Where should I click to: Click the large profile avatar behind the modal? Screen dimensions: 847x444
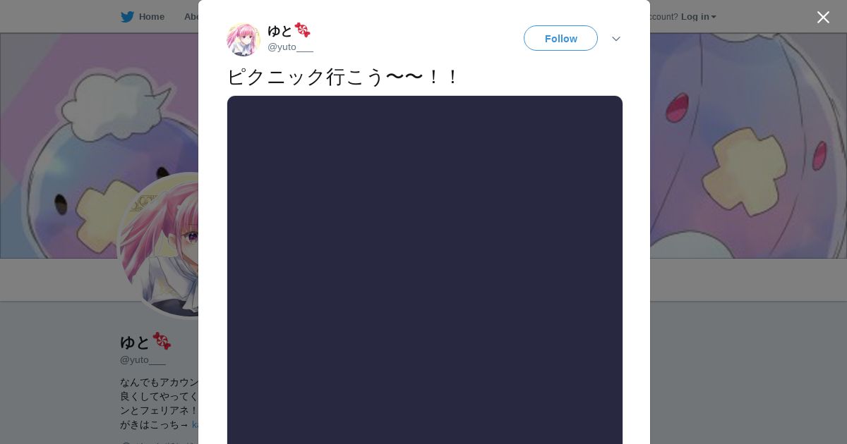pyautogui.click(x=158, y=245)
